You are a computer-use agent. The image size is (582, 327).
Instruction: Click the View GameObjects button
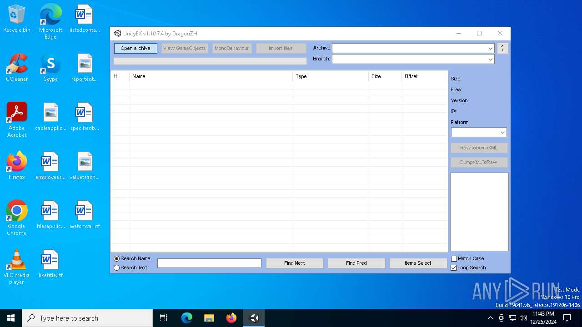(x=184, y=48)
